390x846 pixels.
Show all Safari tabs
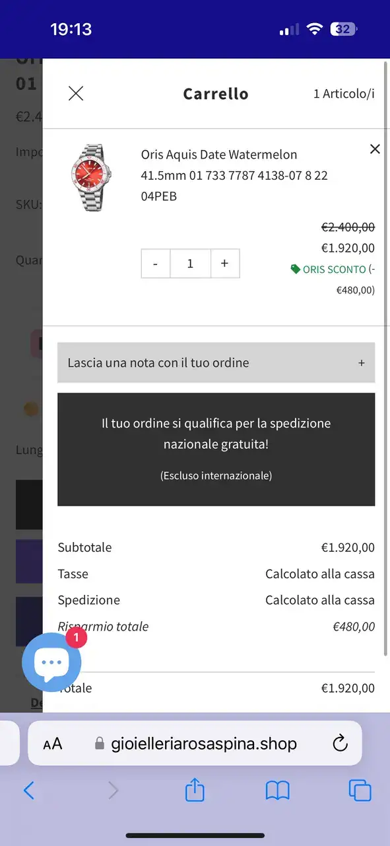(360, 790)
